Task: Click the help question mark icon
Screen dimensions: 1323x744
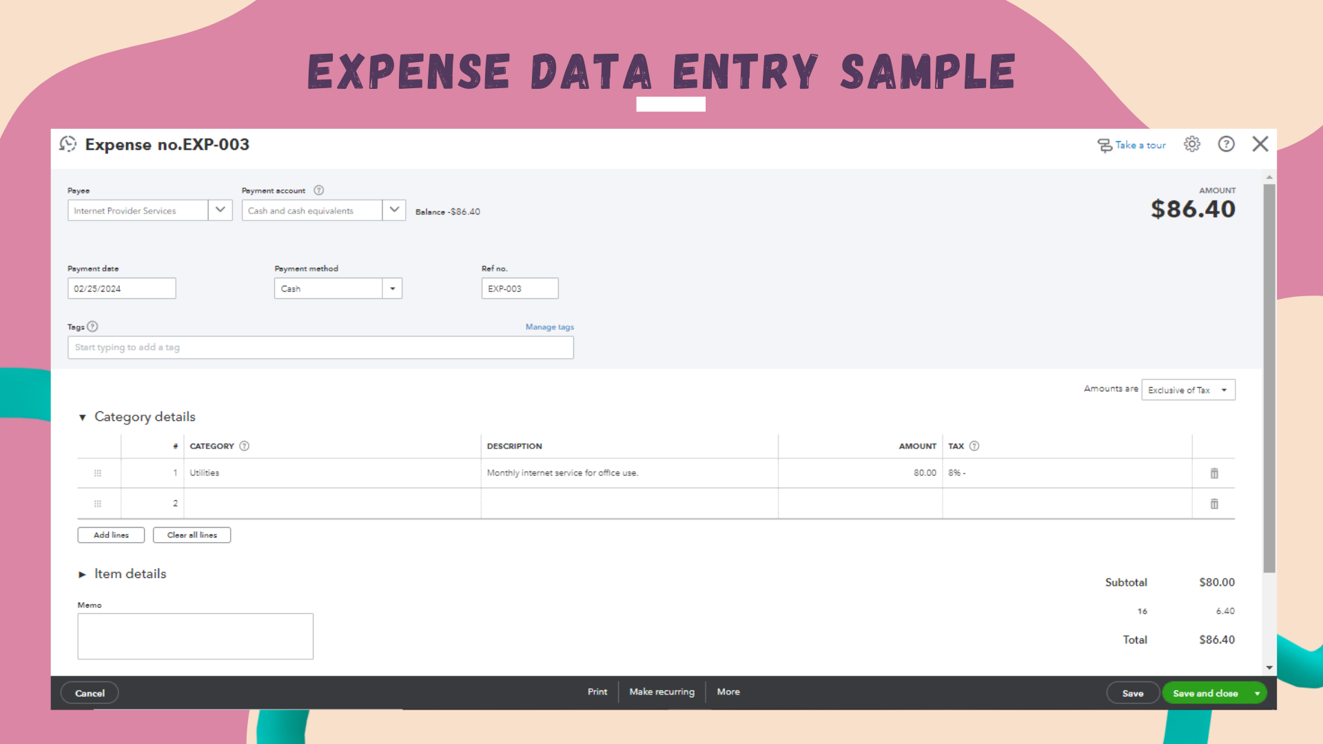Action: tap(1226, 144)
